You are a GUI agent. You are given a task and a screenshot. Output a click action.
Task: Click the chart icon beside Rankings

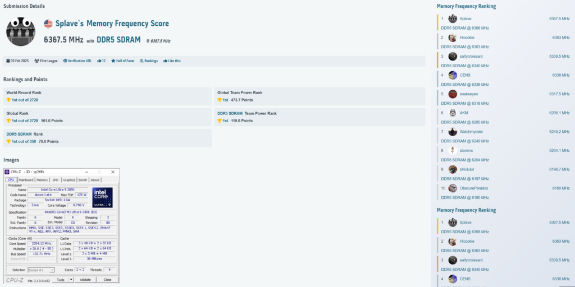tap(142, 61)
